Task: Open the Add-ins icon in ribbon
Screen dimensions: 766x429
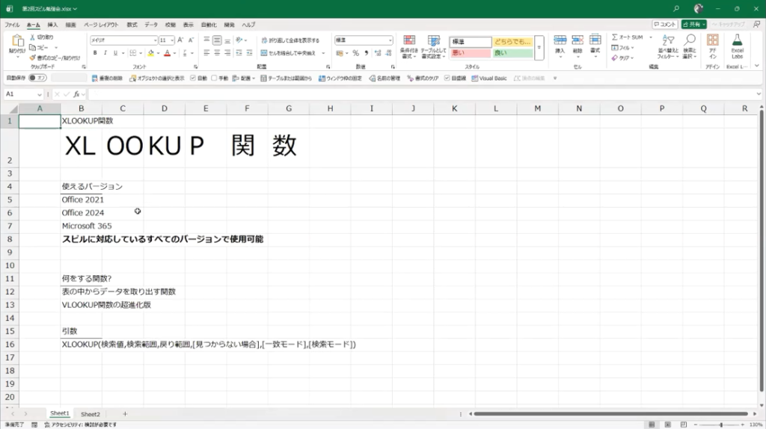Action: tap(712, 40)
